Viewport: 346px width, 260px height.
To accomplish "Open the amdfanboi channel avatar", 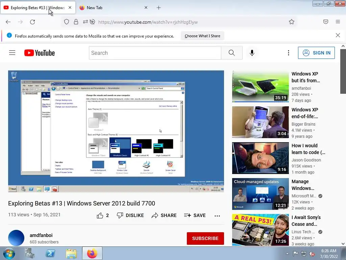I will tap(16, 238).
